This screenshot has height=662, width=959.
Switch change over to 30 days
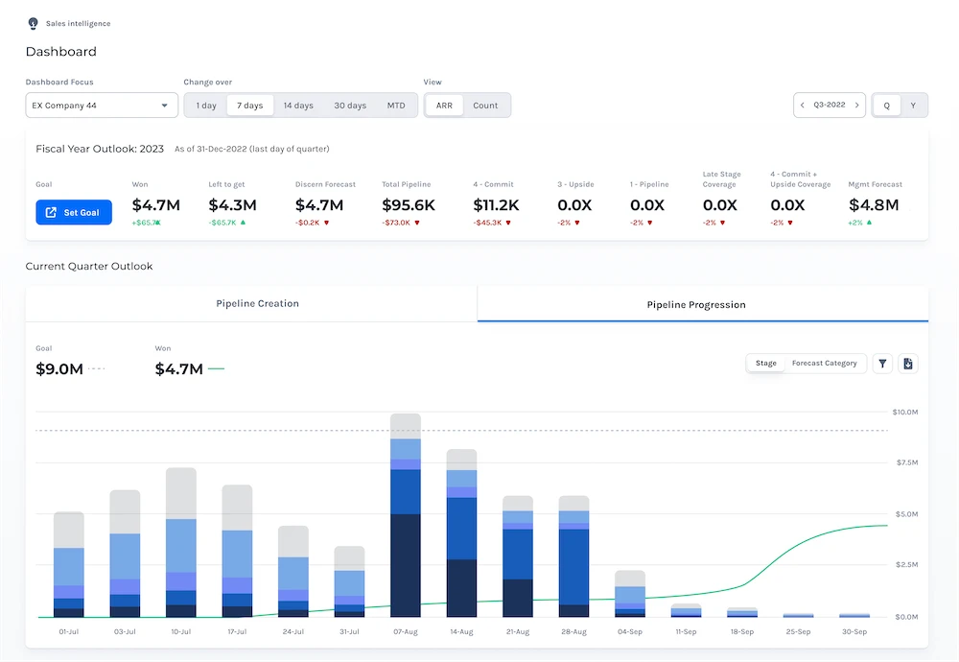click(x=350, y=106)
